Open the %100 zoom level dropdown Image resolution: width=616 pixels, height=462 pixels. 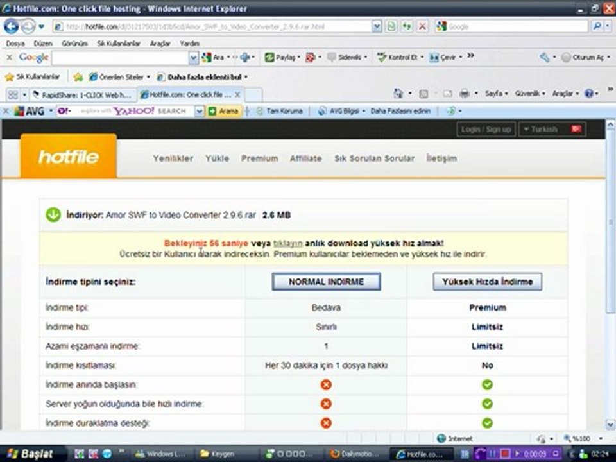[601, 438]
